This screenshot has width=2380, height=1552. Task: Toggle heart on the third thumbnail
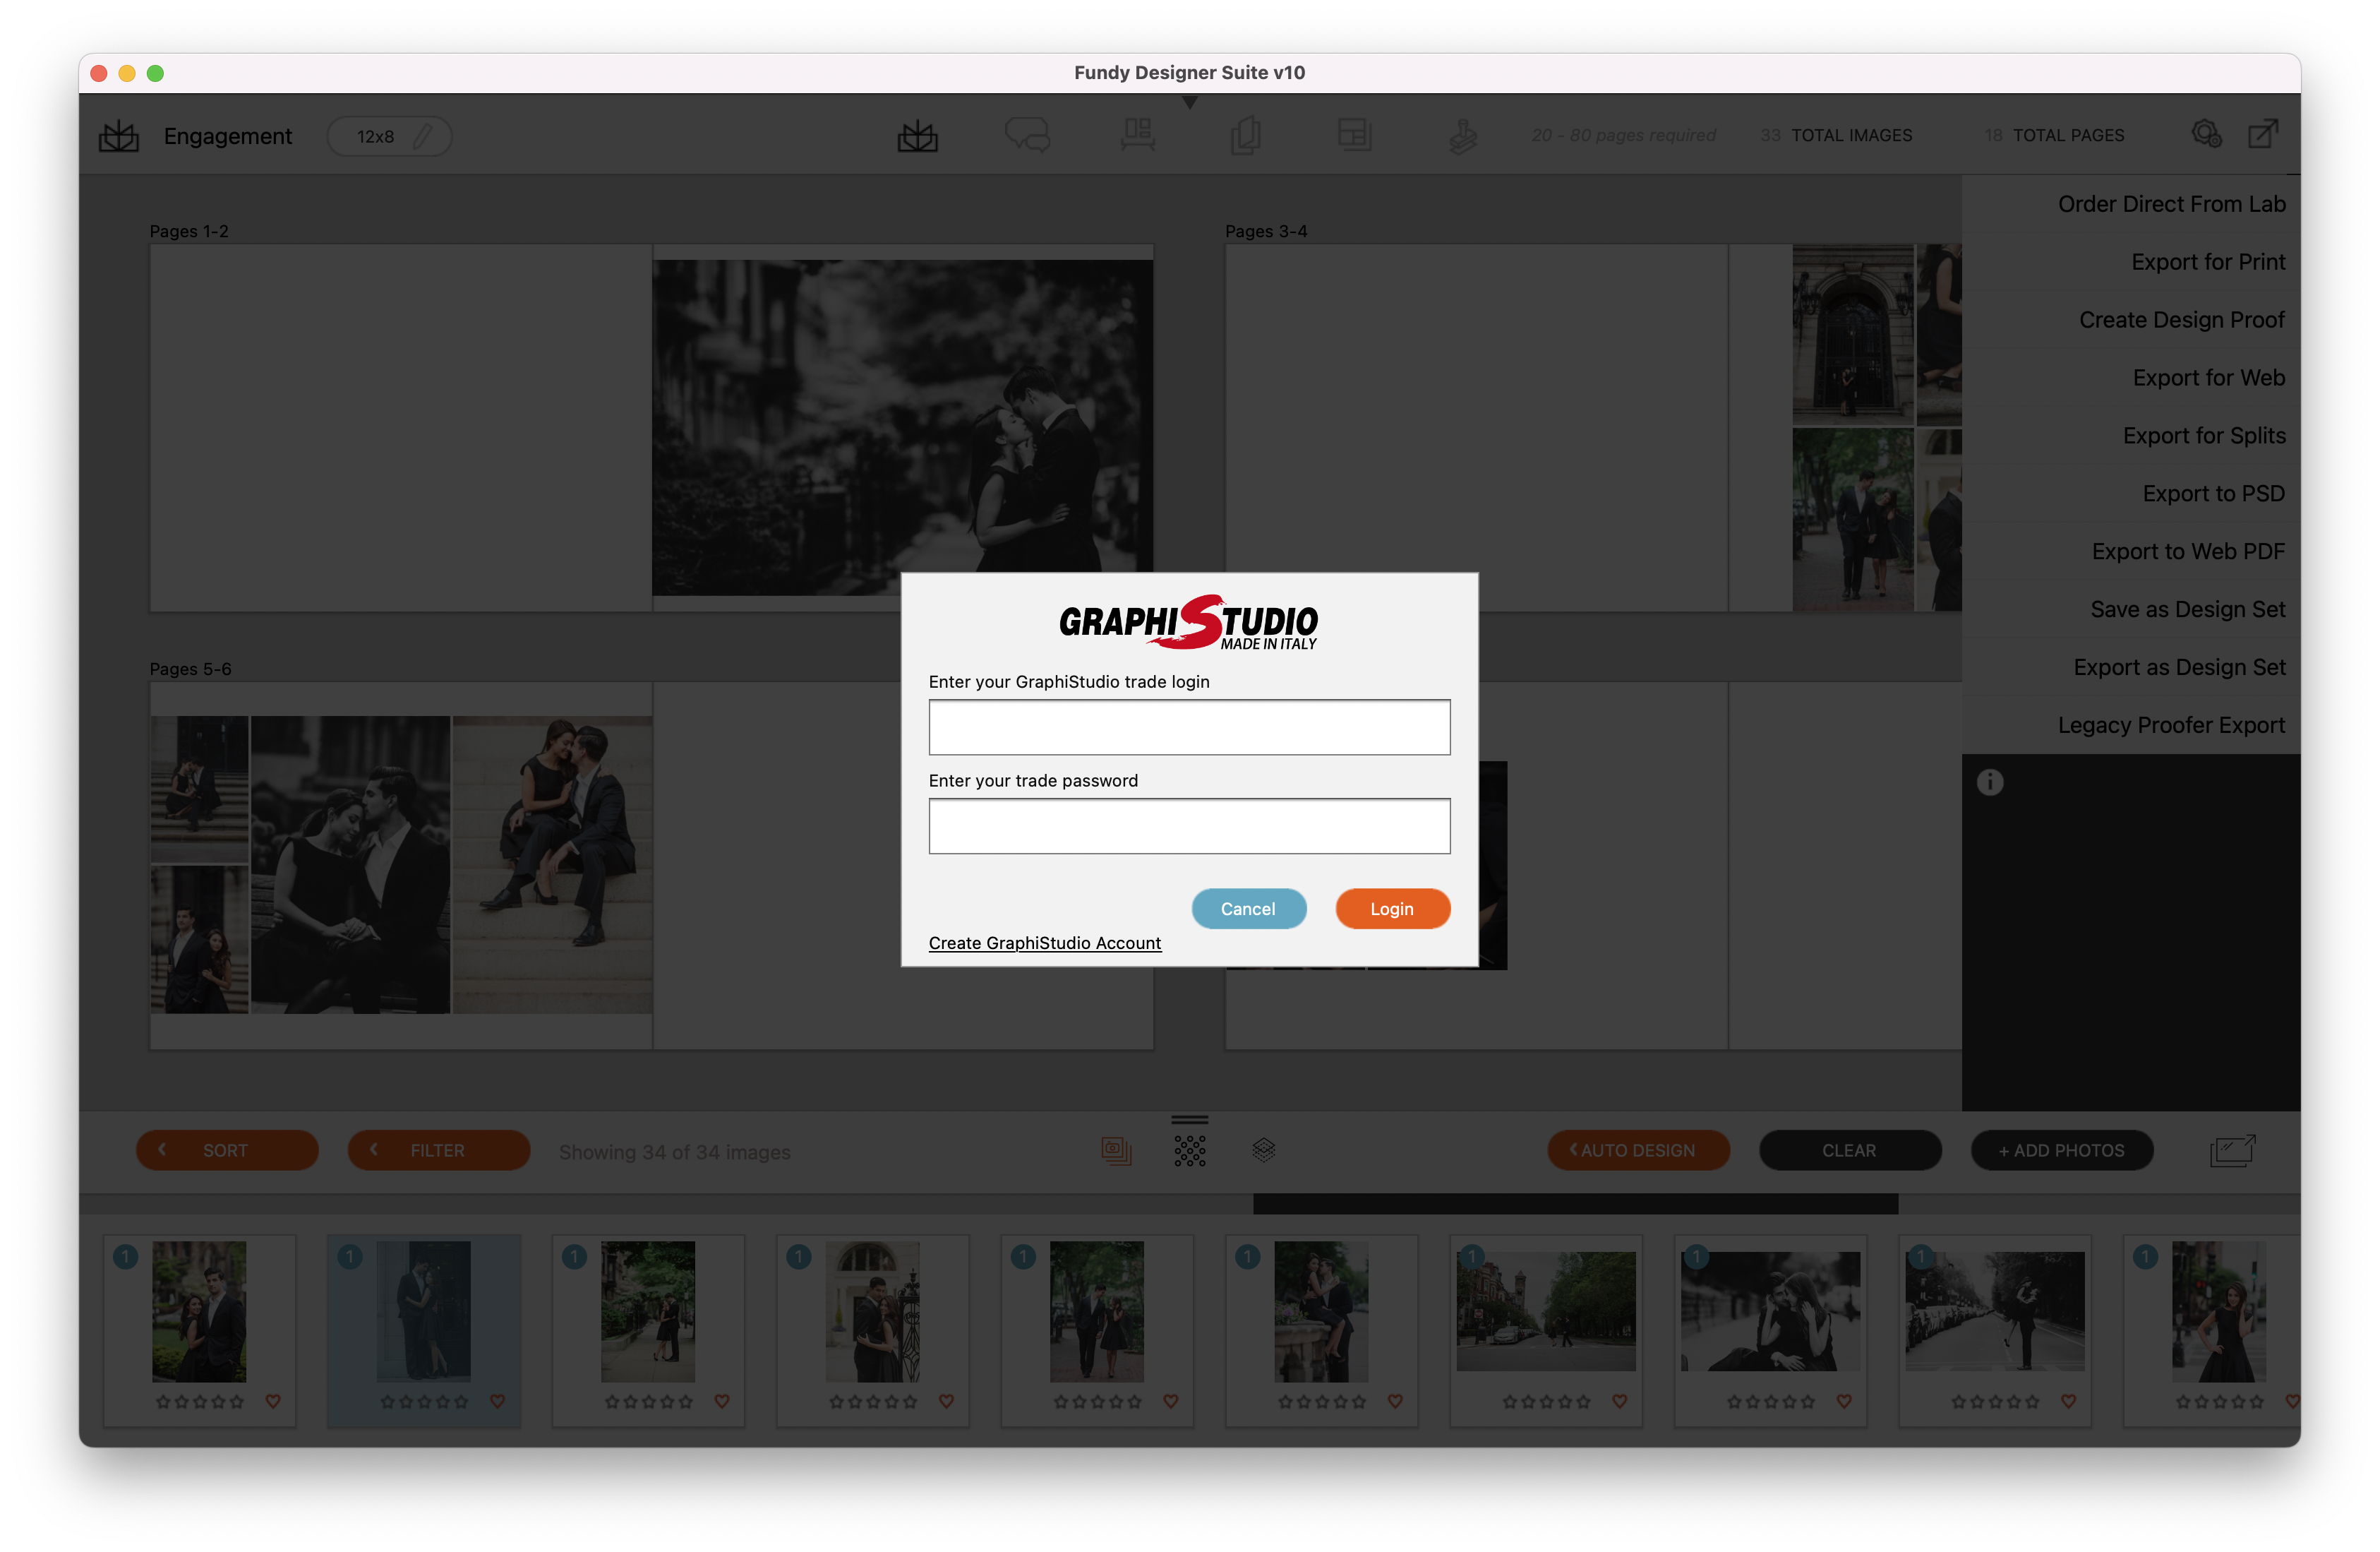point(722,1402)
